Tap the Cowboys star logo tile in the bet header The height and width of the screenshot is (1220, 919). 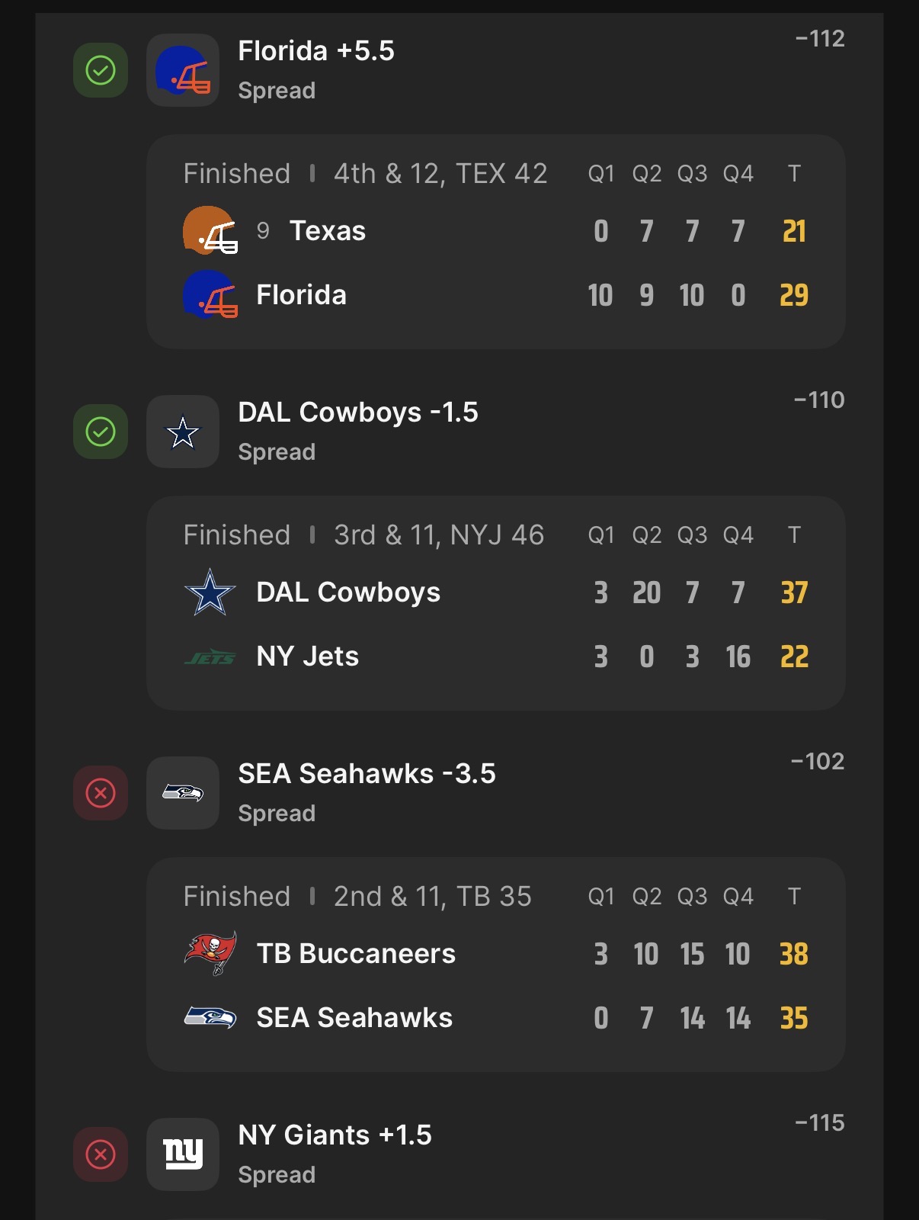tap(183, 432)
